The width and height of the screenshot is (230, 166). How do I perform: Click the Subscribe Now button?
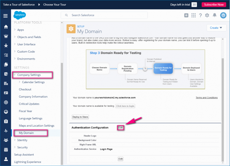tap(214, 5)
